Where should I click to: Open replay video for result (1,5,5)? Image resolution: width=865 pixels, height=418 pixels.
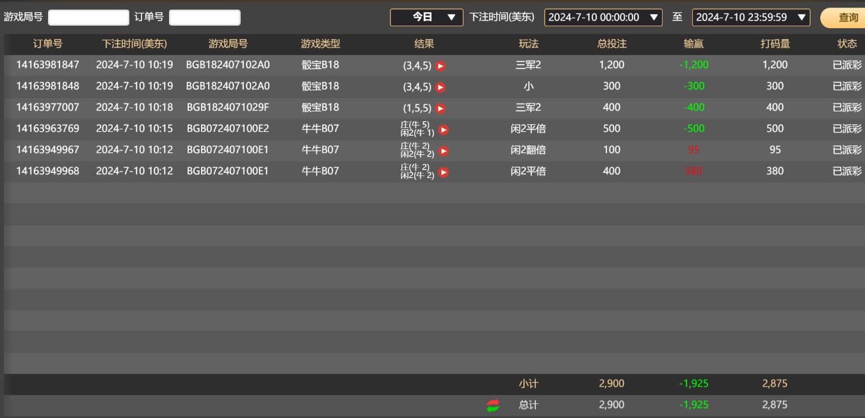click(x=441, y=108)
